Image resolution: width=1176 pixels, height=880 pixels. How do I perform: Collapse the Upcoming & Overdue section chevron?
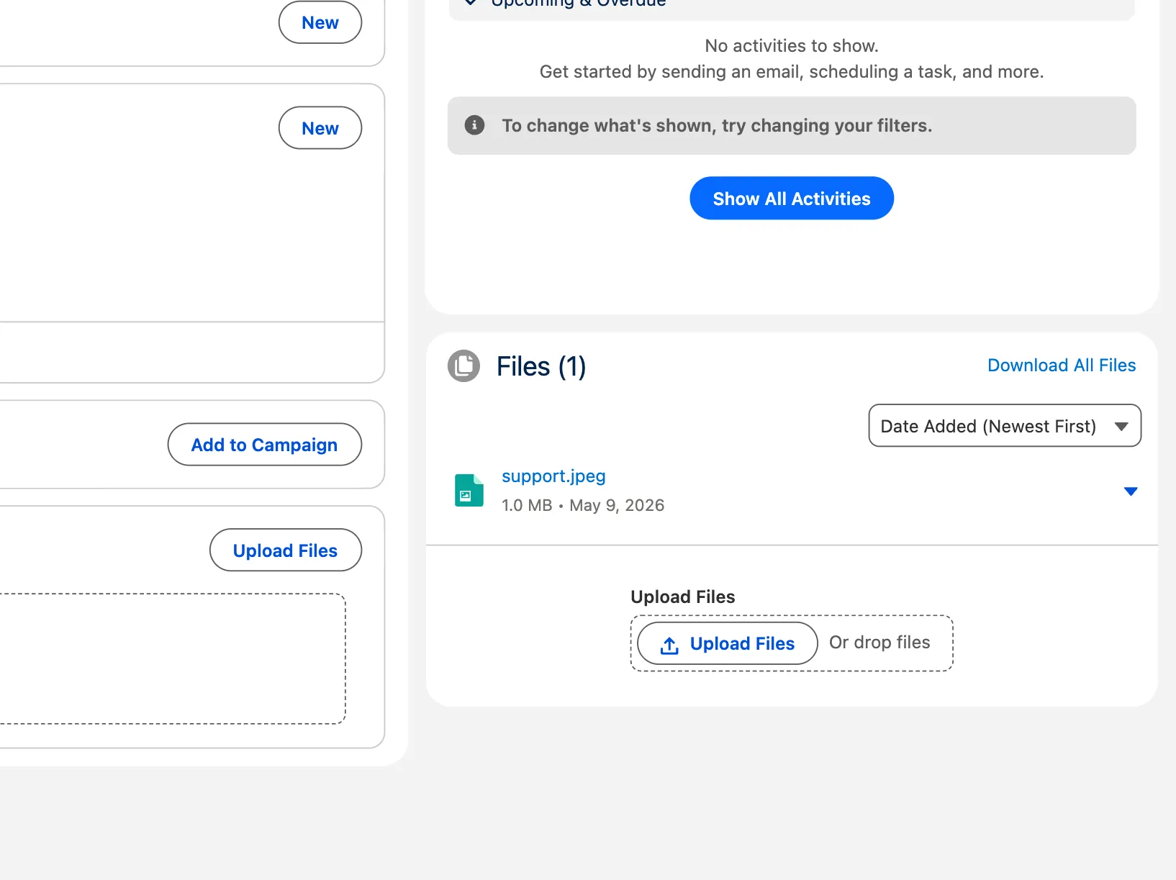[x=471, y=2]
